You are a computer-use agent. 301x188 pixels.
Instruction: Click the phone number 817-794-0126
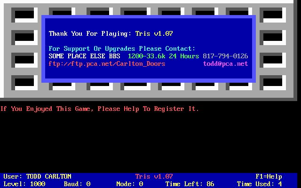coord(225,56)
